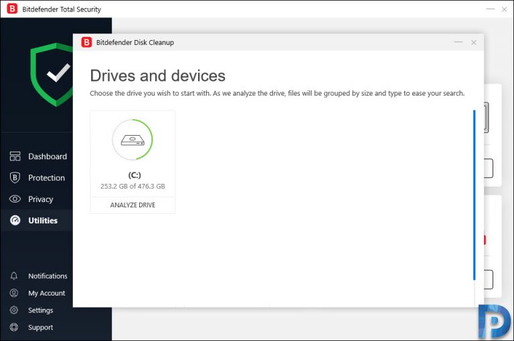514x341 pixels.
Task: Click the blue vertical scrollbar in Disk Cleanup
Action: [474, 195]
